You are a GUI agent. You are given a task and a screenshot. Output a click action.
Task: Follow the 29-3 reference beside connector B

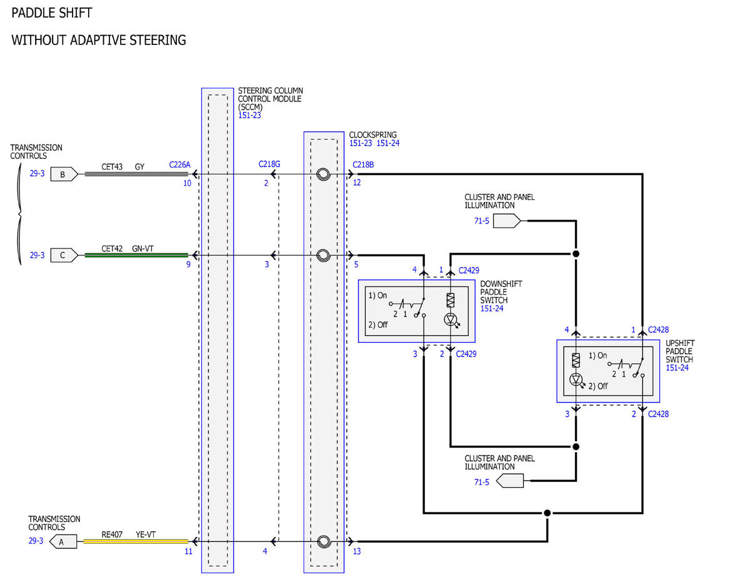[x=37, y=173]
